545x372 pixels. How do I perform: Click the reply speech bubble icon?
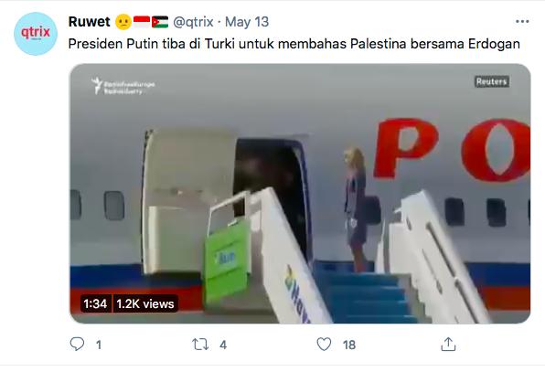[77, 344]
